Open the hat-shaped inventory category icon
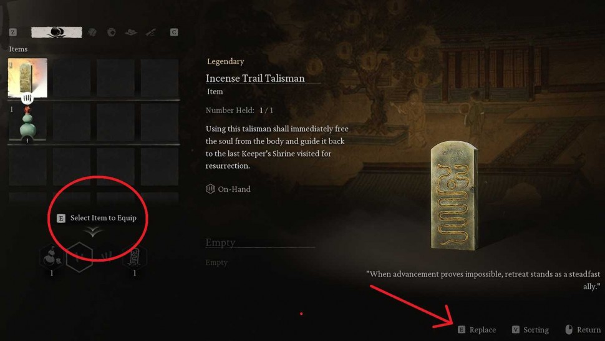Viewport: 605px width, 341px height. pos(131,32)
